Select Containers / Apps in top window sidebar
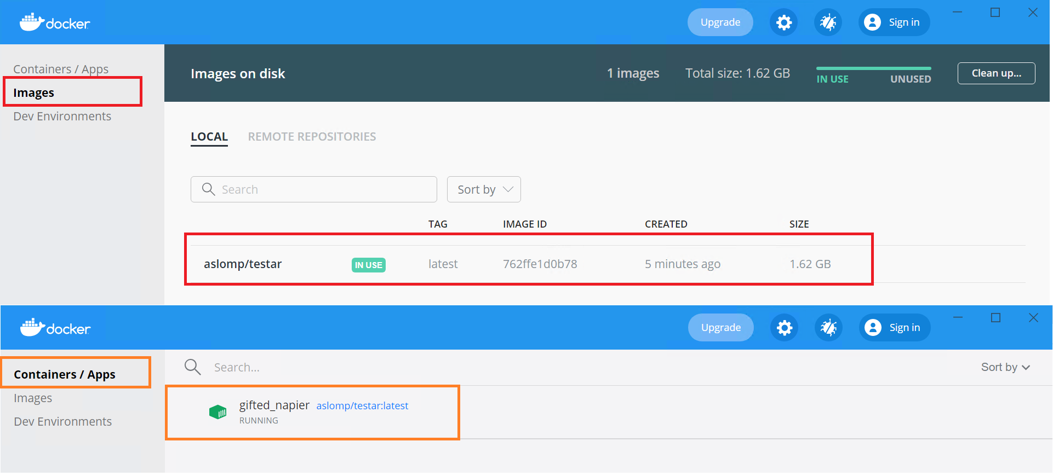This screenshot has height=476, width=1053. 61,69
